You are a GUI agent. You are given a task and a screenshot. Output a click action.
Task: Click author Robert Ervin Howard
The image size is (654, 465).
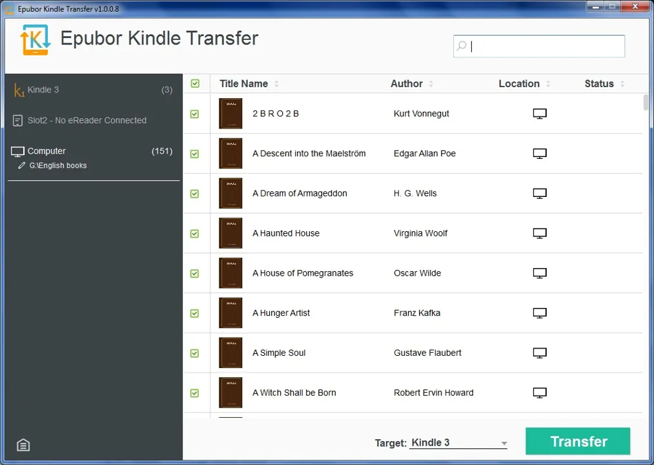point(433,393)
